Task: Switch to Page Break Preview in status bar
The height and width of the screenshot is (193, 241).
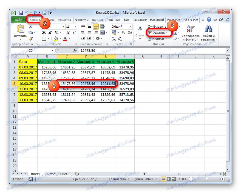Action: [174, 179]
